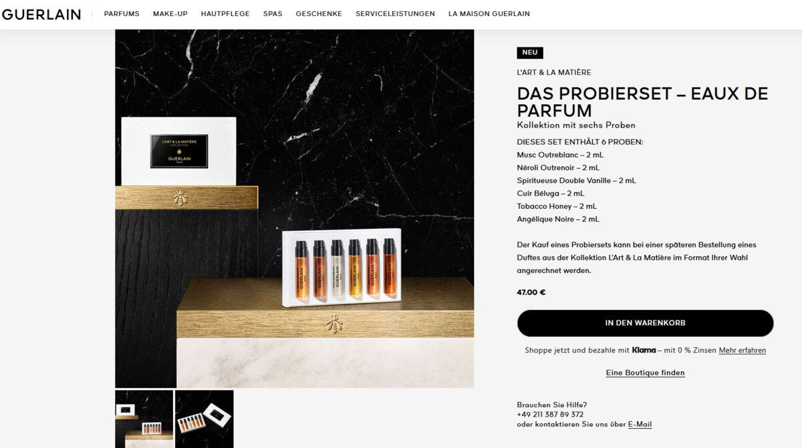Screen dimensions: 802x448
Task: Click Eine Boutique finden link
Action: (645, 373)
